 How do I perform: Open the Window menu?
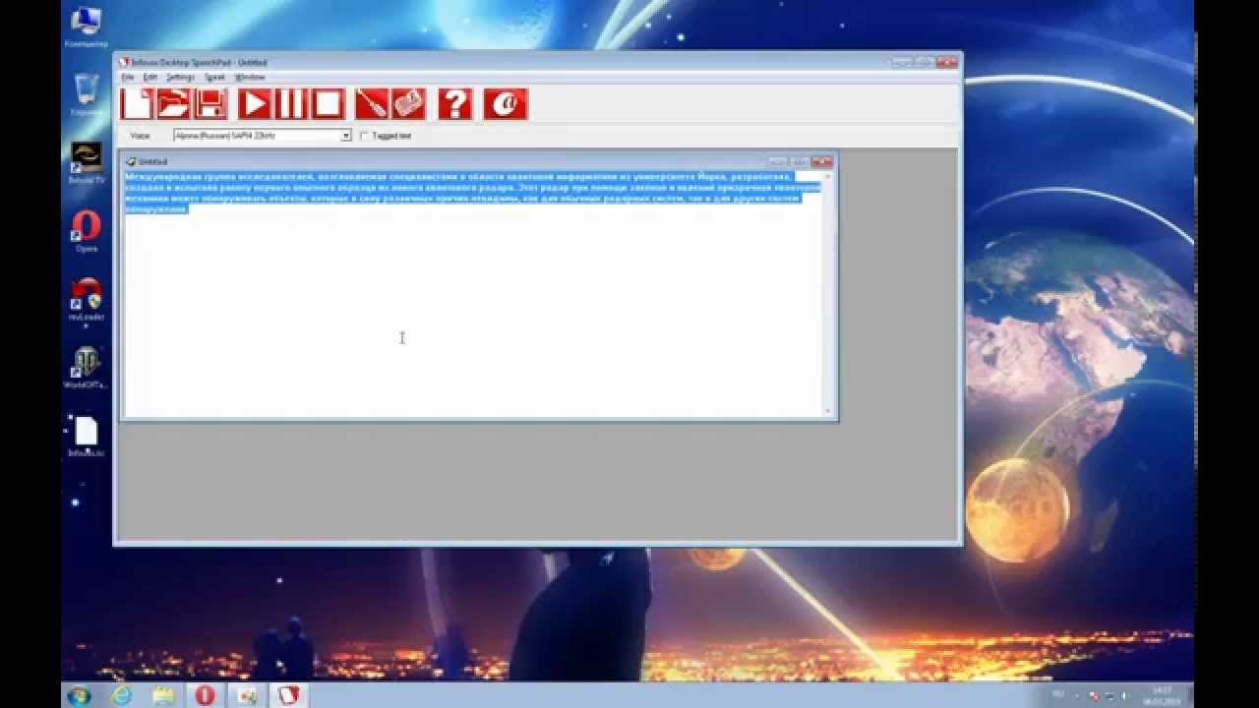[250, 77]
